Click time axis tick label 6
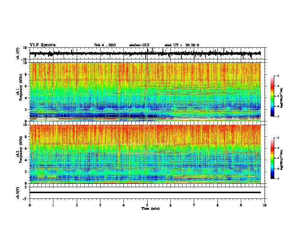The height and width of the screenshot is (230, 298). point(171,205)
